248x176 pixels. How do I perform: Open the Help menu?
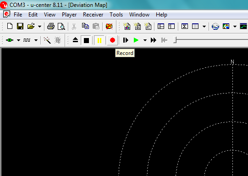(161, 15)
